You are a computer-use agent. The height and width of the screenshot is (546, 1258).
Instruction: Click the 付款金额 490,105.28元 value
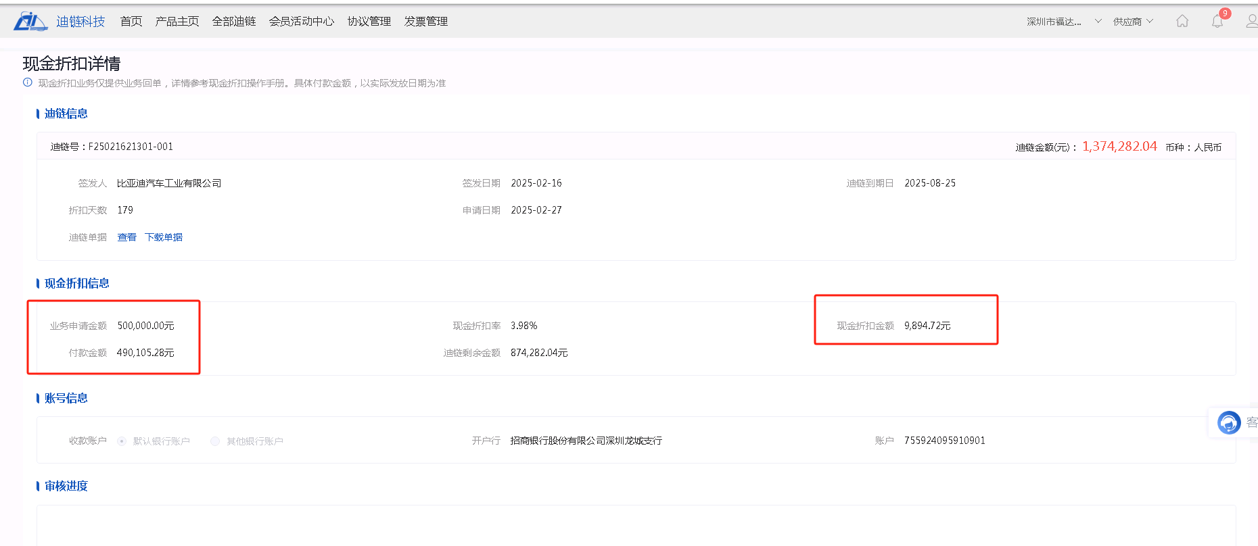[x=145, y=353]
